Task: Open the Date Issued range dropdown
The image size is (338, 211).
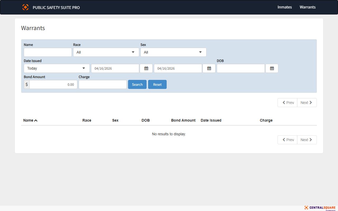Action: 57,68
